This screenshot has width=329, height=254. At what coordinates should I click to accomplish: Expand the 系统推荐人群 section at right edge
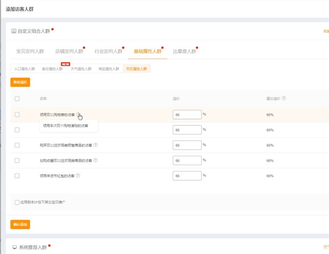326,247
